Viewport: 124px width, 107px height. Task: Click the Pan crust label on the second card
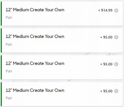click(x=9, y=44)
